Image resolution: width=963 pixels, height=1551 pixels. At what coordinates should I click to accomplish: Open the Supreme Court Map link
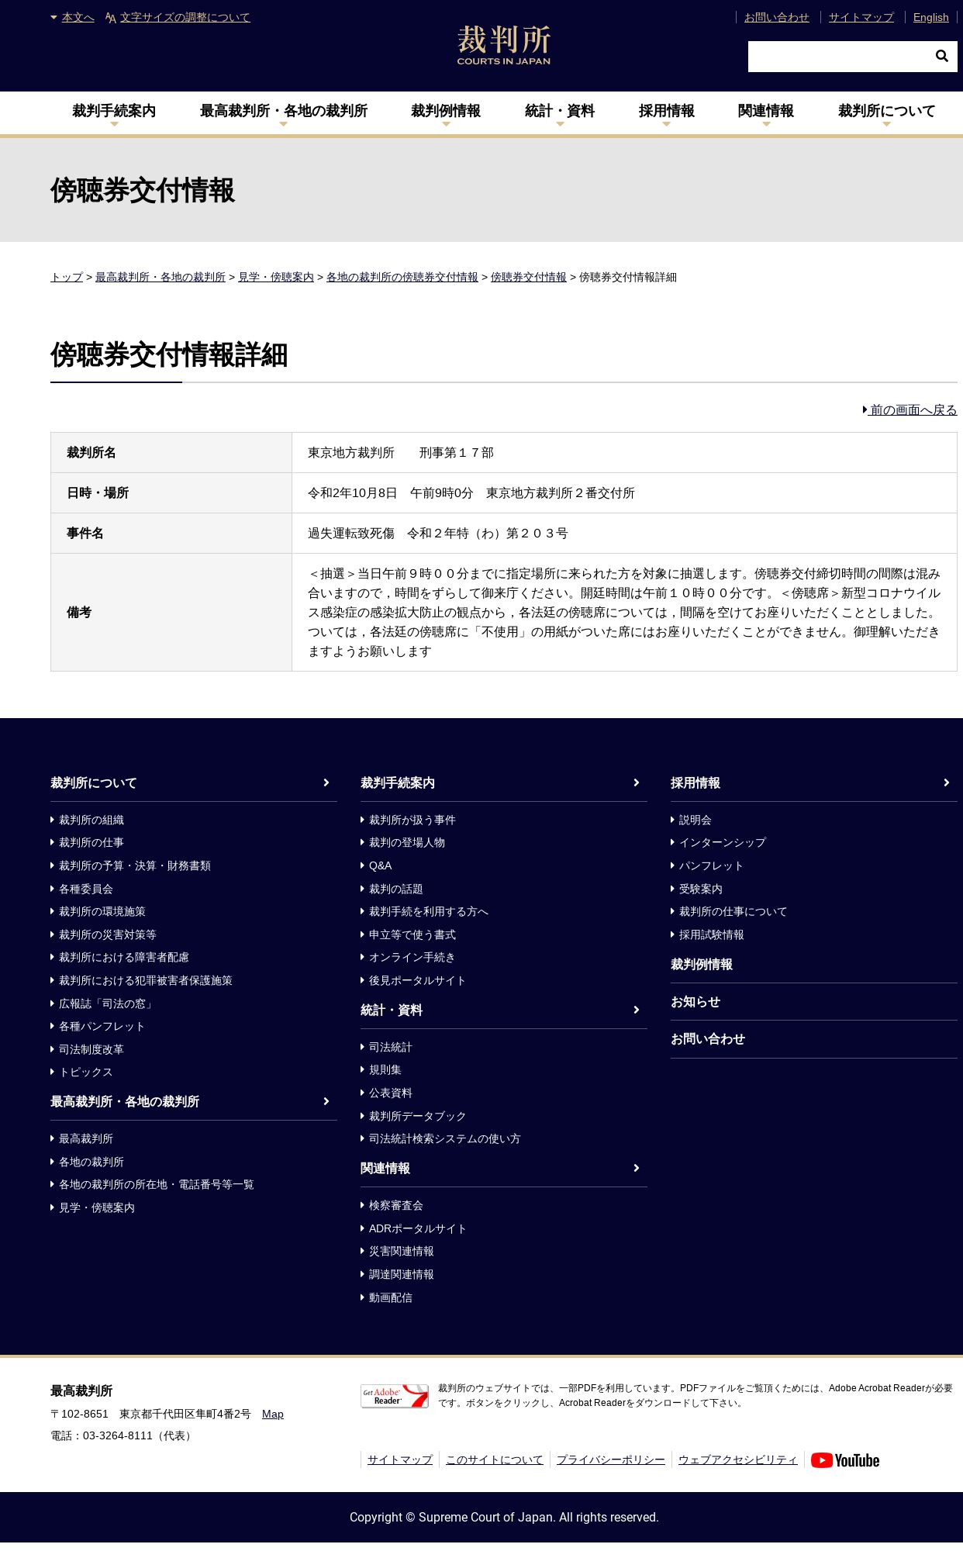273,1414
